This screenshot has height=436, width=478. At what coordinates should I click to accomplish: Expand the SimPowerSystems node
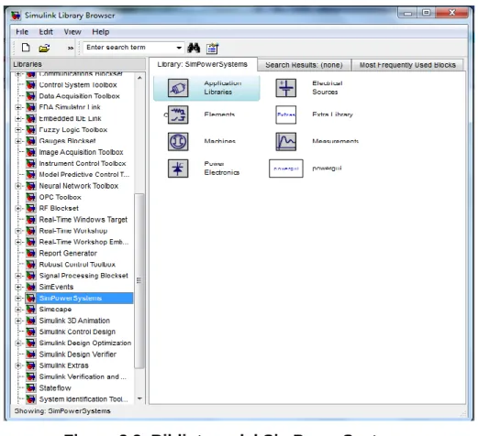(18, 298)
